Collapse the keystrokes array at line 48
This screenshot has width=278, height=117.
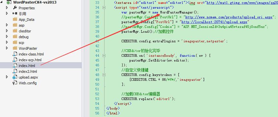coord(104,75)
